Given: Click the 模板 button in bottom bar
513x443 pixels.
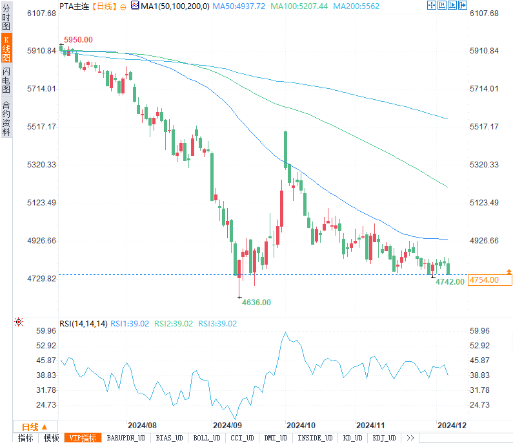Looking at the screenshot, I should (51, 438).
